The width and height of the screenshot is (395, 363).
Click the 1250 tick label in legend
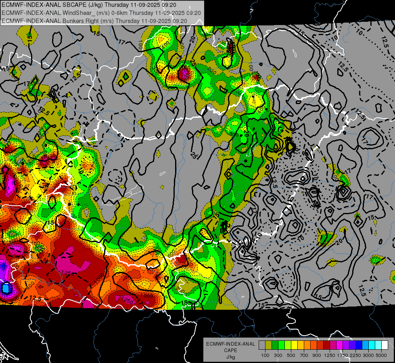coord(330,355)
